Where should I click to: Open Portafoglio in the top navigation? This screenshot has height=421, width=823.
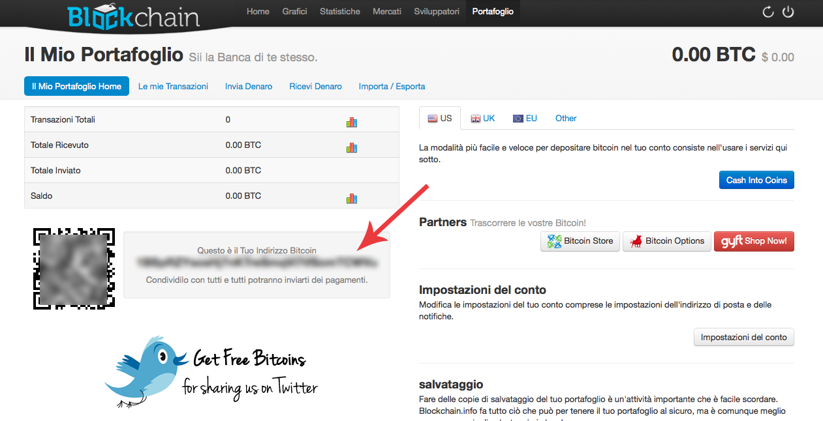point(493,12)
